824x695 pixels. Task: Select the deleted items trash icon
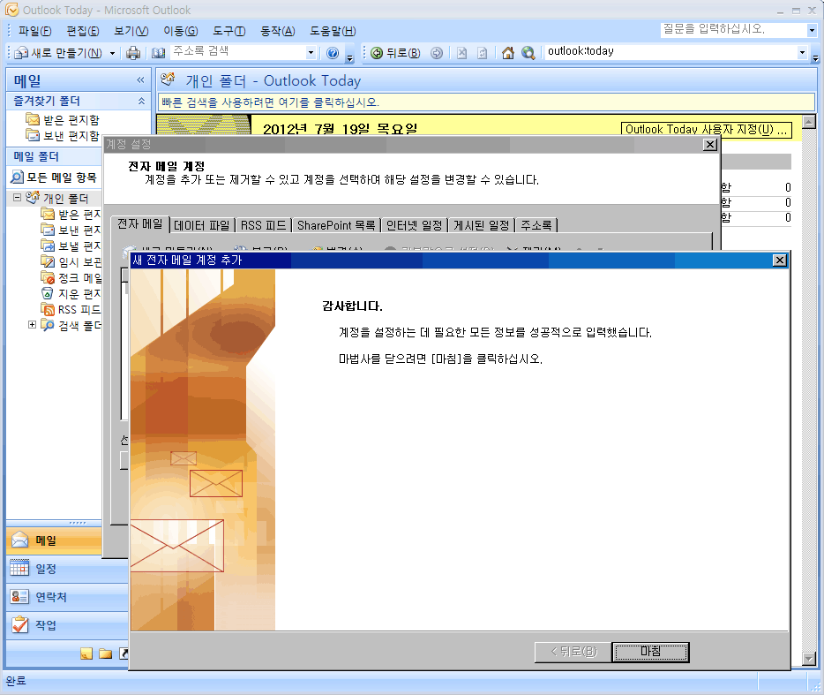(48, 293)
